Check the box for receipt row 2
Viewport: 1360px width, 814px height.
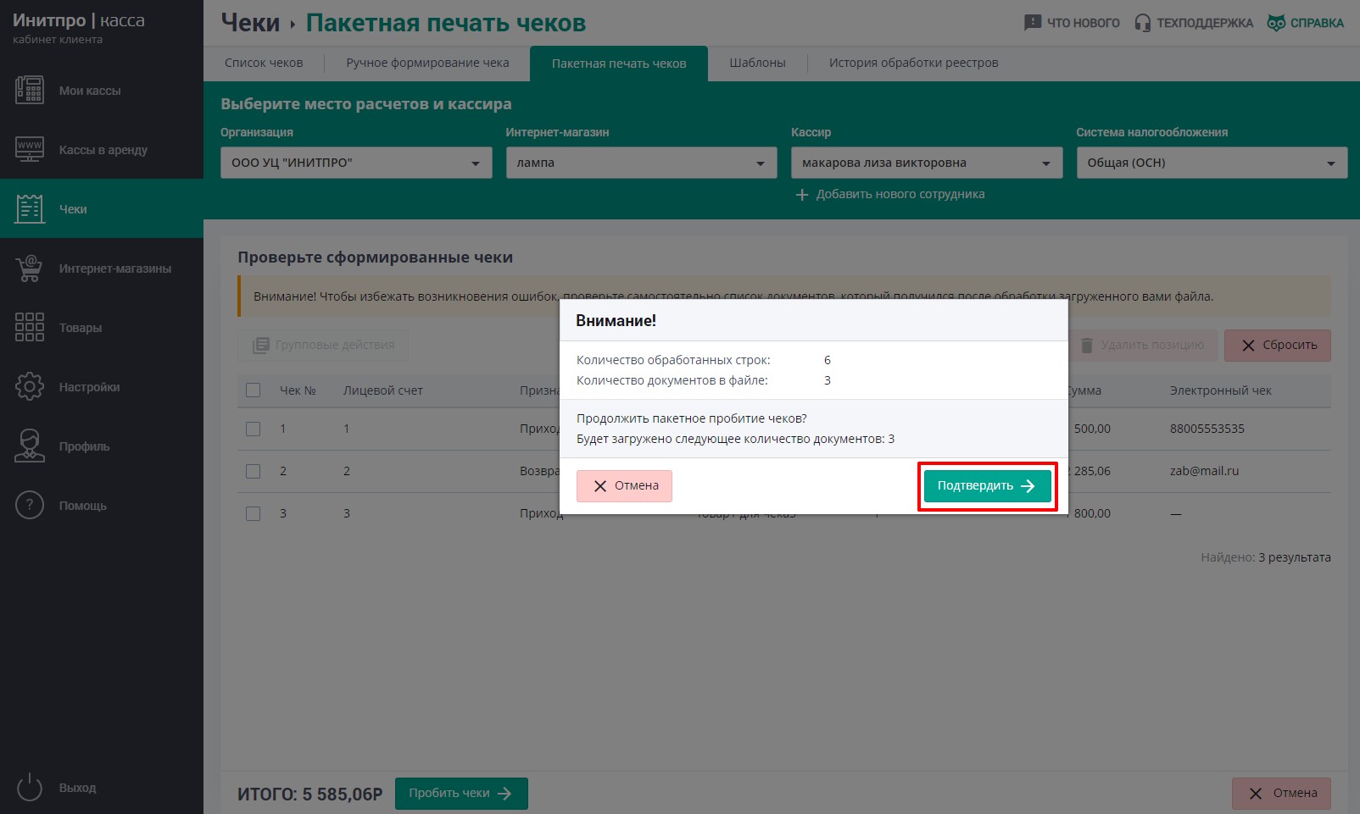pyautogui.click(x=253, y=471)
